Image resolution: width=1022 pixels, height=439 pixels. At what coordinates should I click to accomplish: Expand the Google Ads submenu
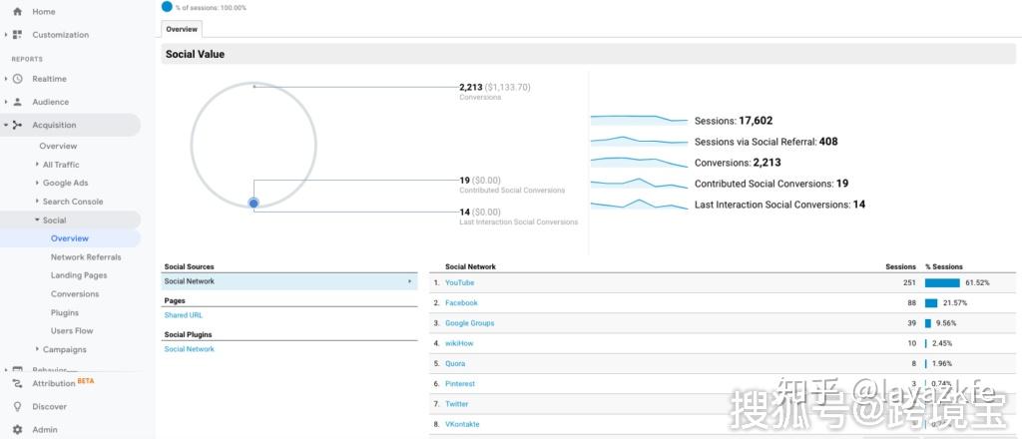click(x=37, y=183)
